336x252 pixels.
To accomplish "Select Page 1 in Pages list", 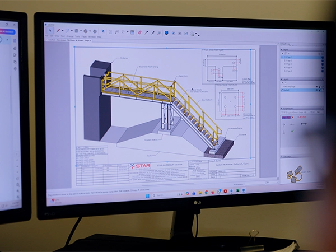I will (301, 57).
